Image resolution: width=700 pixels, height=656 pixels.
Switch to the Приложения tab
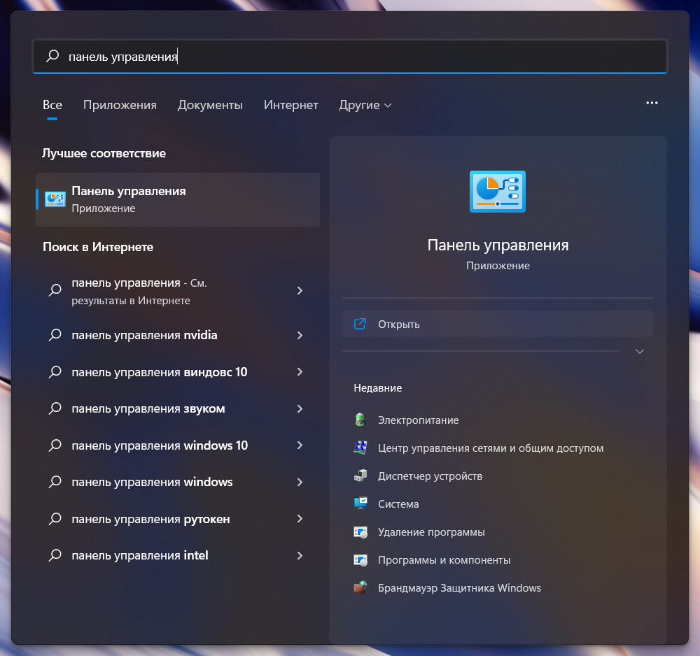click(120, 105)
